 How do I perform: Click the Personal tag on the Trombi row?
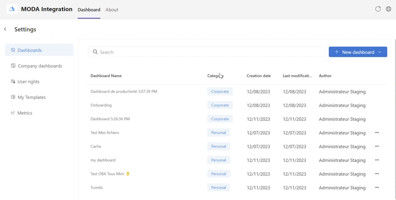(219, 187)
